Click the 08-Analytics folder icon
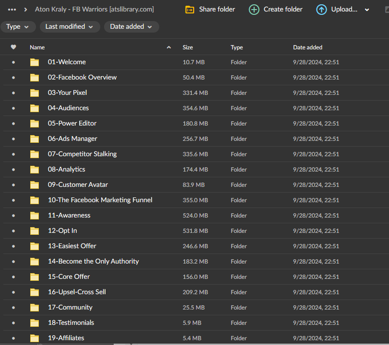The height and width of the screenshot is (345, 389). 35,170
